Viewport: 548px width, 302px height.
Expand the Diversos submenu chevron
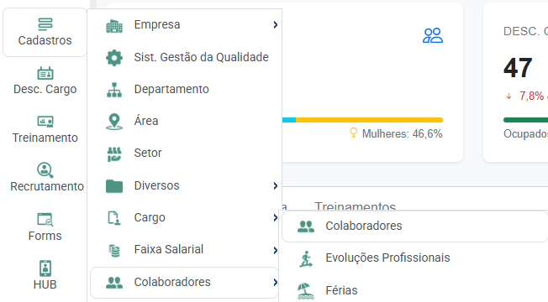[276, 186]
